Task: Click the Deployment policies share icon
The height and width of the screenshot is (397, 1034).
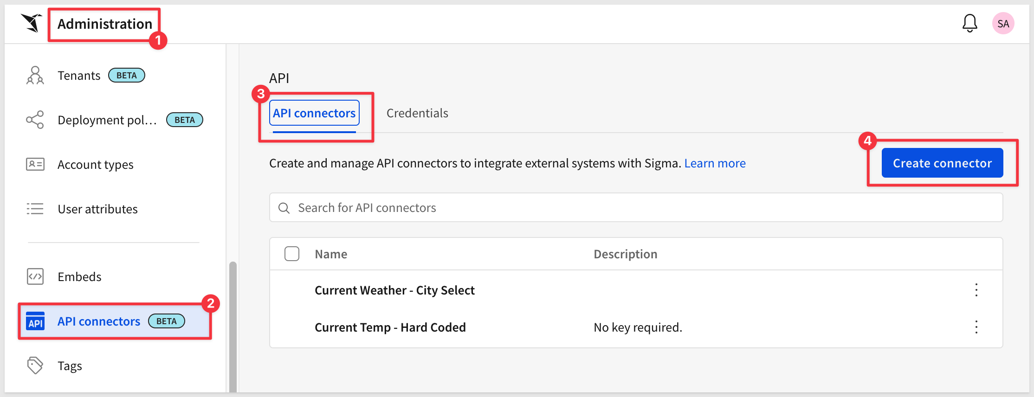Action: (35, 120)
